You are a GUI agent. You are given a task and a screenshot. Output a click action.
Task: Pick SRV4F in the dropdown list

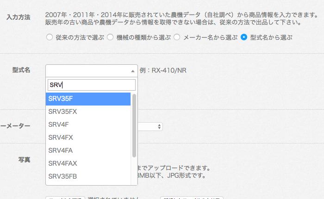click(88, 124)
